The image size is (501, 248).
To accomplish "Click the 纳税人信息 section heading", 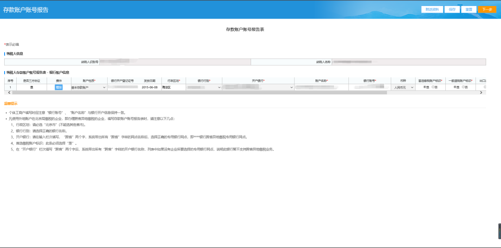I will pos(14,53).
